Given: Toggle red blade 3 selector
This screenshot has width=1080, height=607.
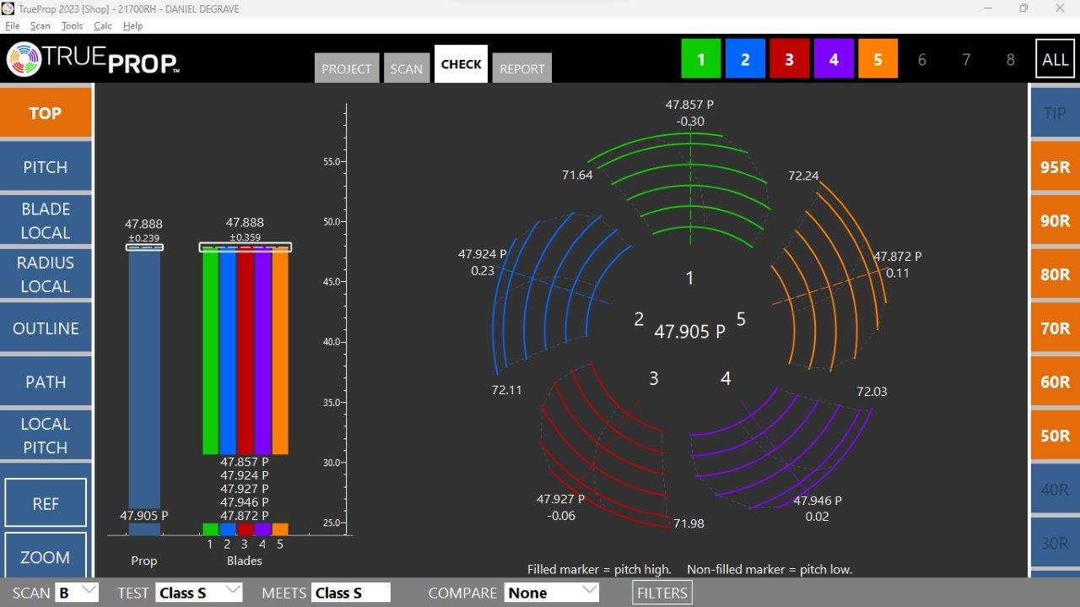Looking at the screenshot, I should [x=789, y=60].
